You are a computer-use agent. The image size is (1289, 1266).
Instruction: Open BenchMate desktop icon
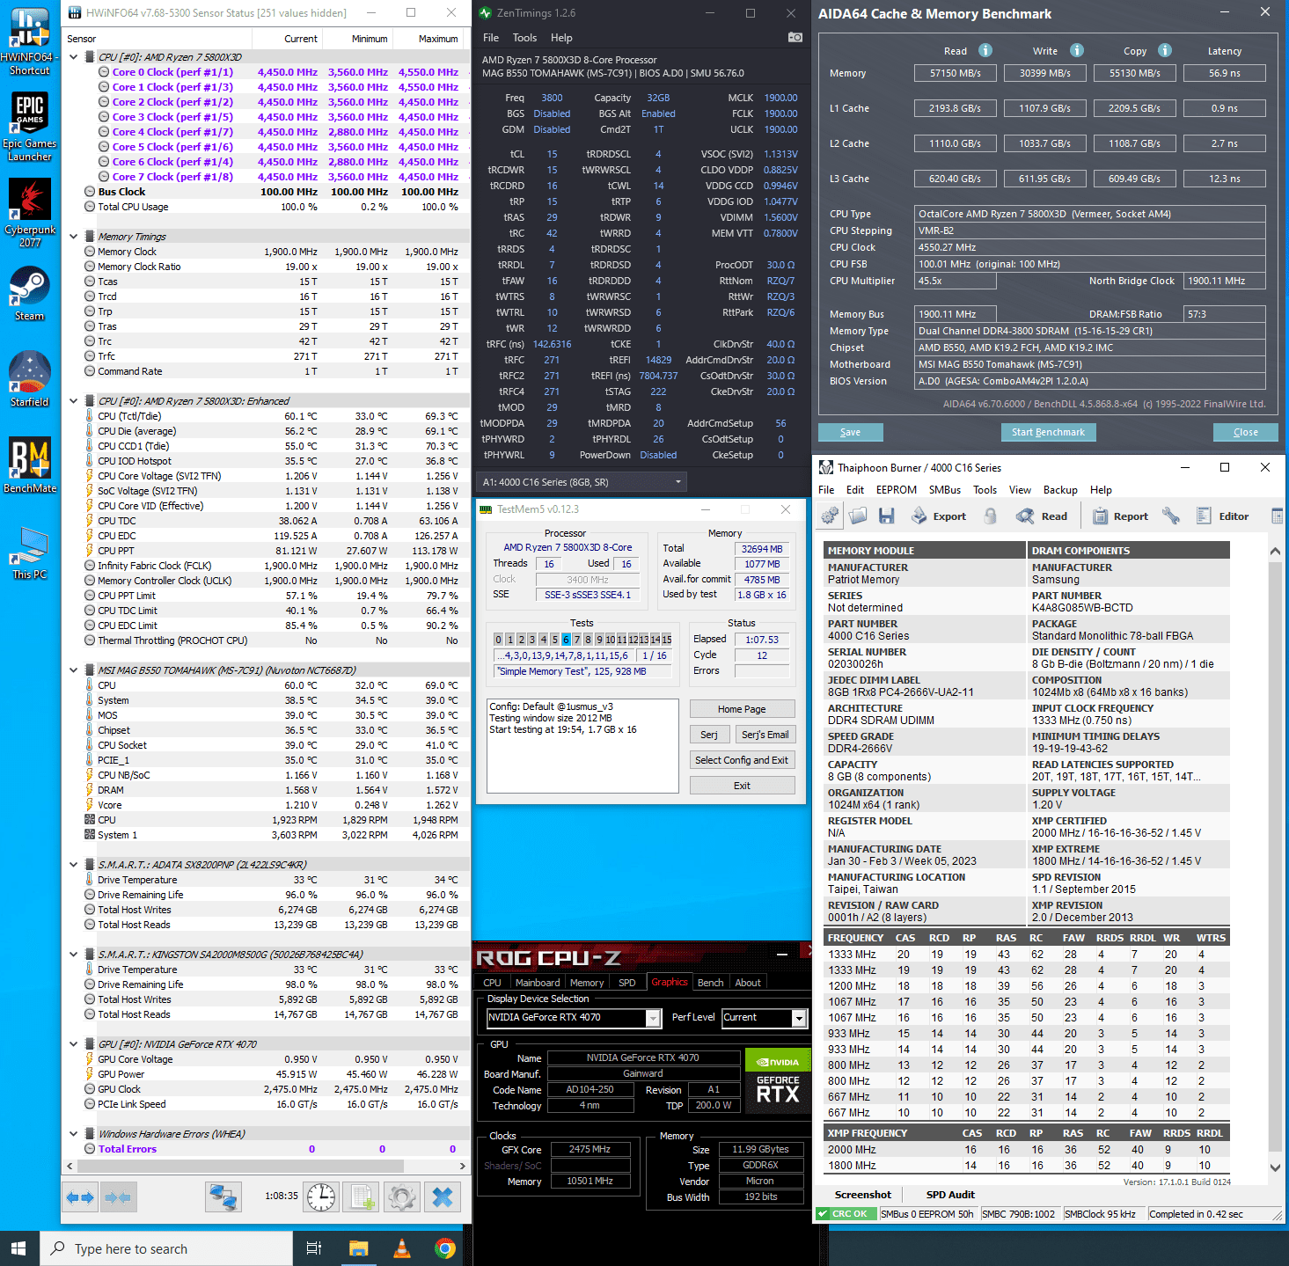click(x=30, y=465)
